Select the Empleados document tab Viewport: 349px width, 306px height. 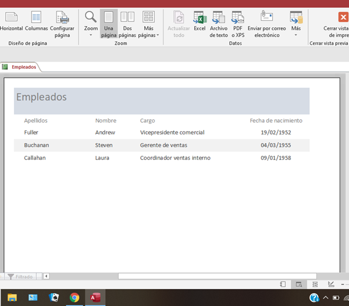click(23, 67)
